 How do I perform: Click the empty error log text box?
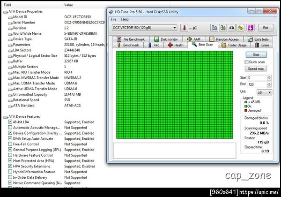(175, 151)
